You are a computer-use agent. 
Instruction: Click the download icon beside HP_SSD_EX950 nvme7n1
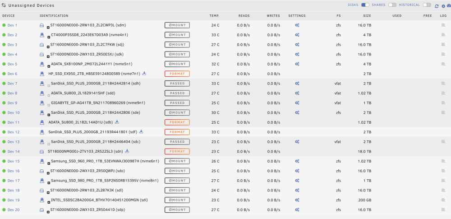point(144,74)
